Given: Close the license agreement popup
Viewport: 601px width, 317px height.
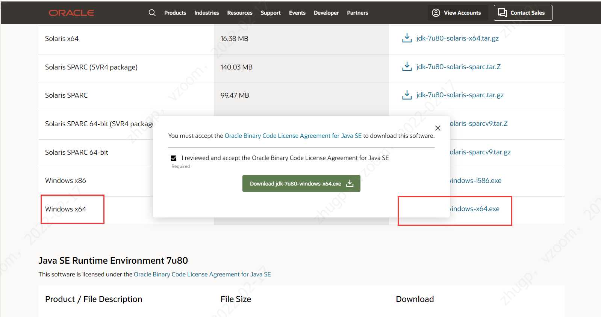Looking at the screenshot, I should tap(438, 128).
